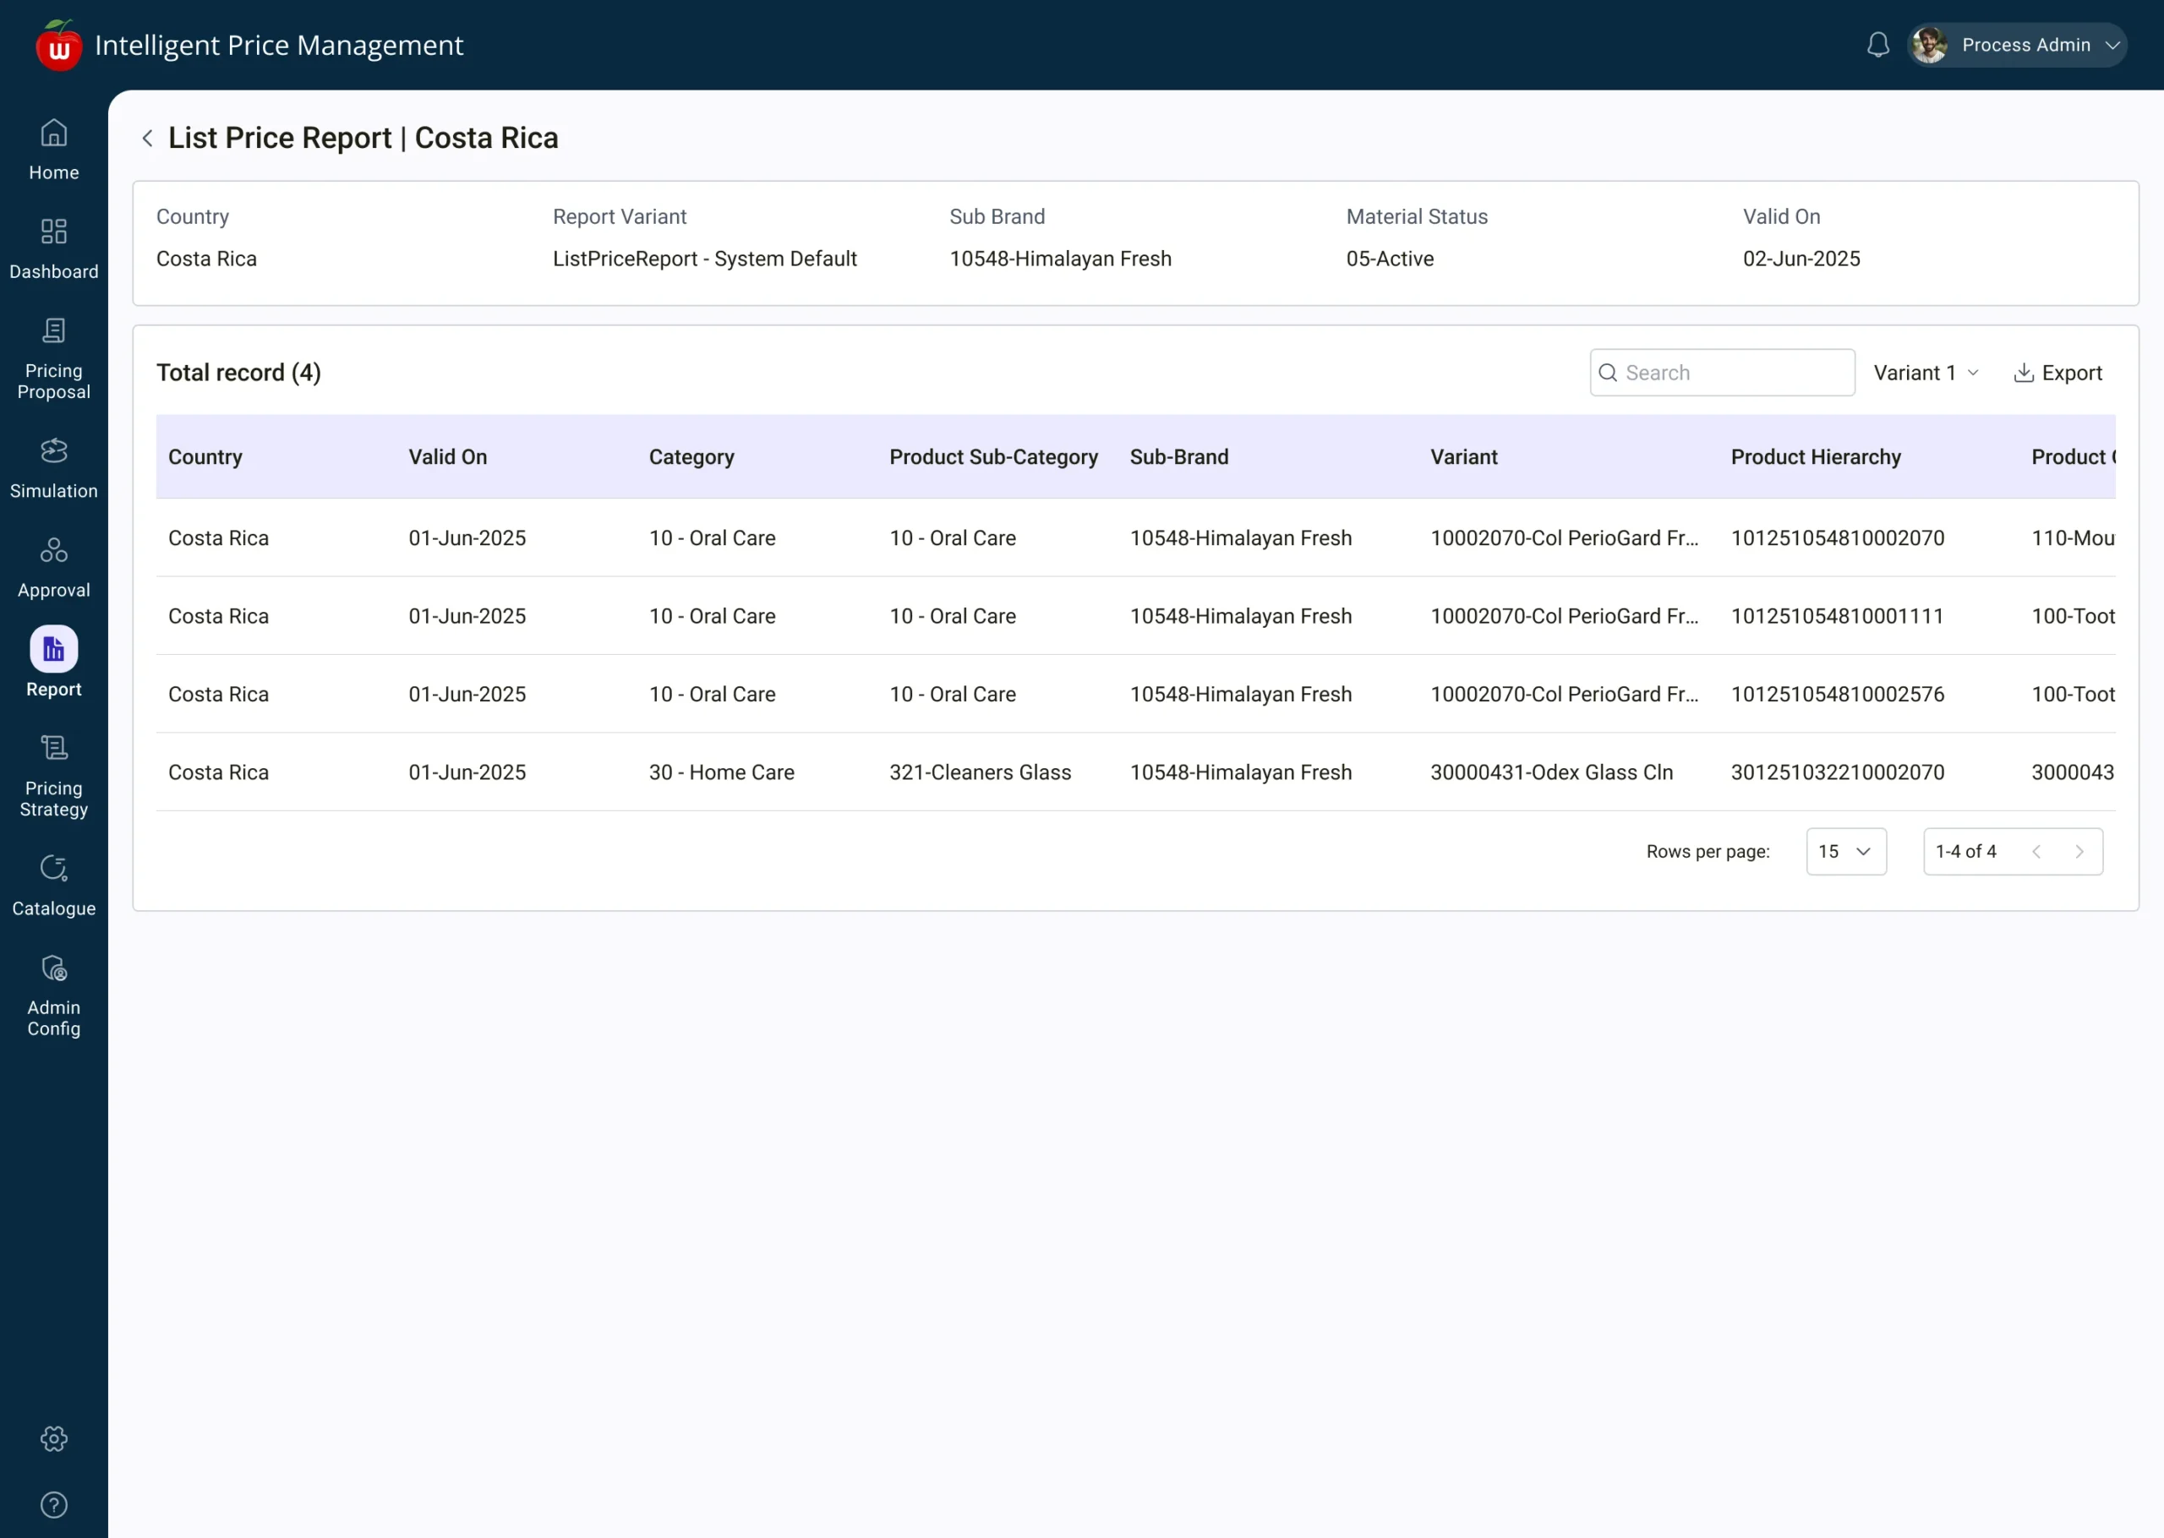The height and width of the screenshot is (1538, 2164).
Task: Go to the previous page of results
Action: [x=2036, y=853]
